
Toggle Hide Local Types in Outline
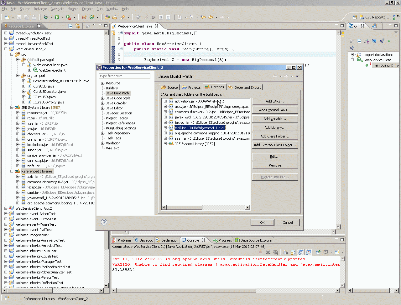point(352,48)
